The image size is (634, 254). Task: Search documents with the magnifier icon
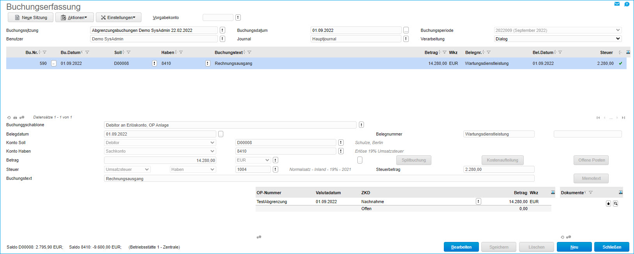pos(616,204)
